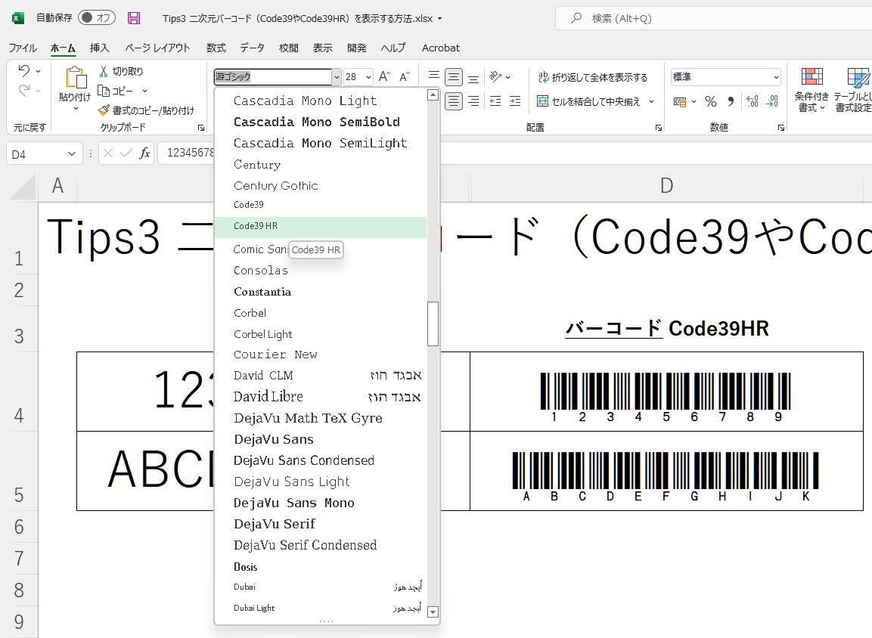Viewport: 872px width, 638px height.
Task: Toggle wrap text (折り返して全体を表示する)
Action: pyautogui.click(x=592, y=77)
